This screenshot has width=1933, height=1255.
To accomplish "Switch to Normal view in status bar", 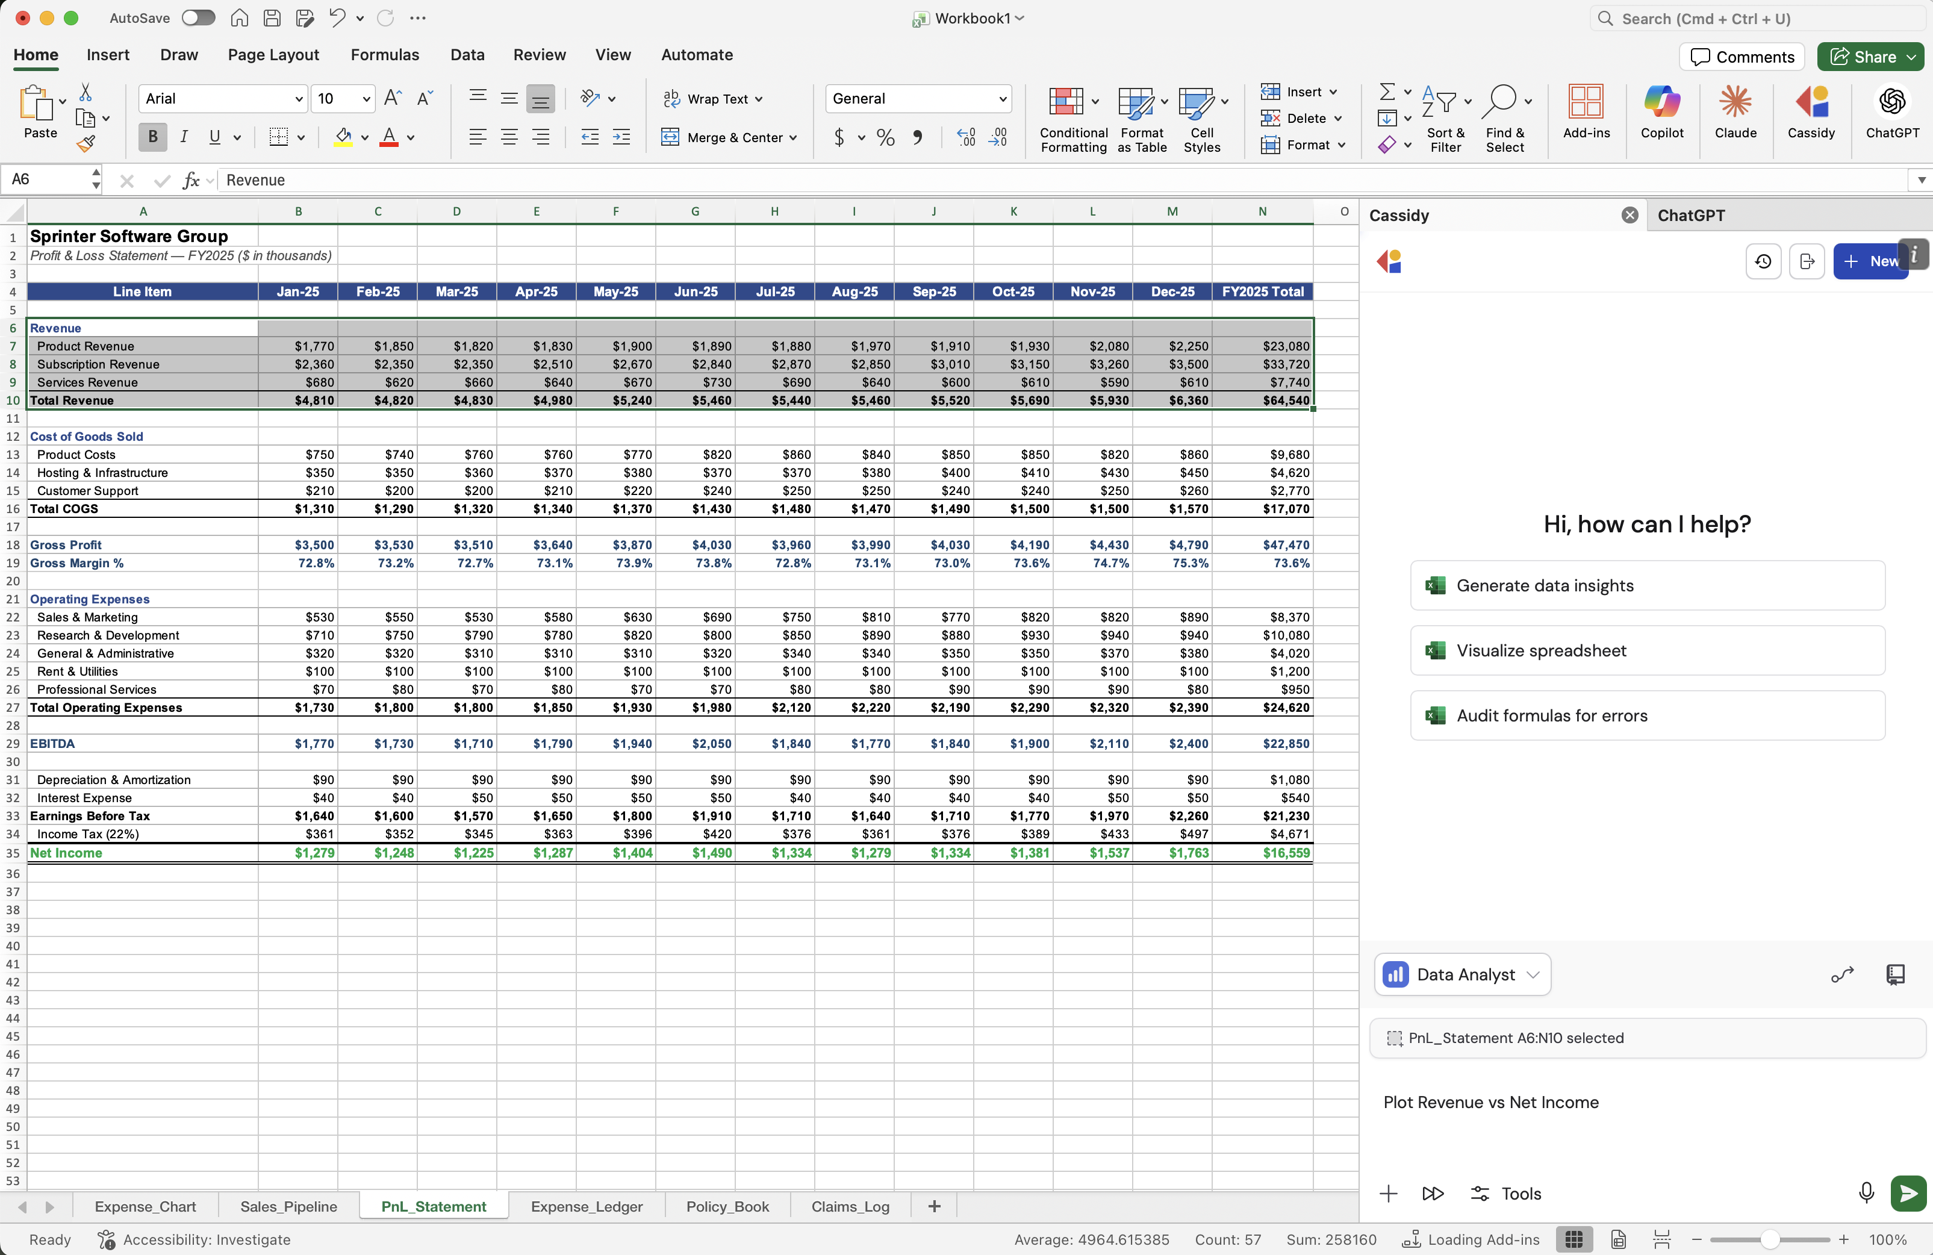I will point(1573,1239).
